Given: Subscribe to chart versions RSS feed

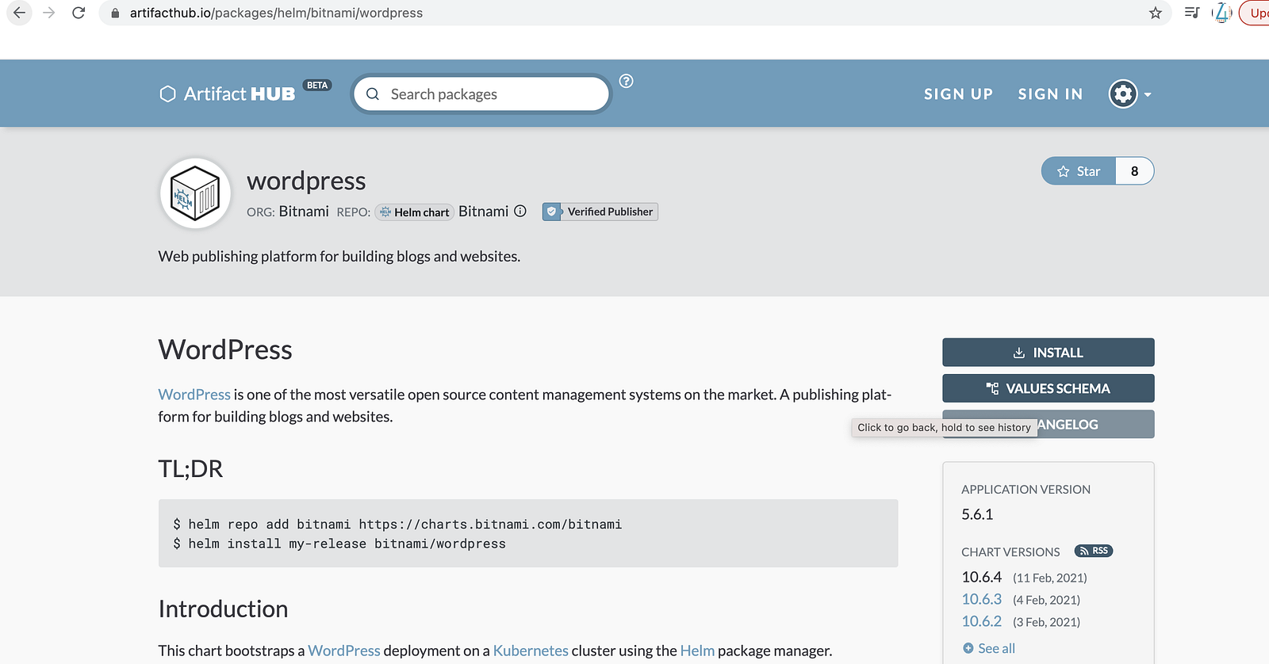Looking at the screenshot, I should (x=1094, y=551).
